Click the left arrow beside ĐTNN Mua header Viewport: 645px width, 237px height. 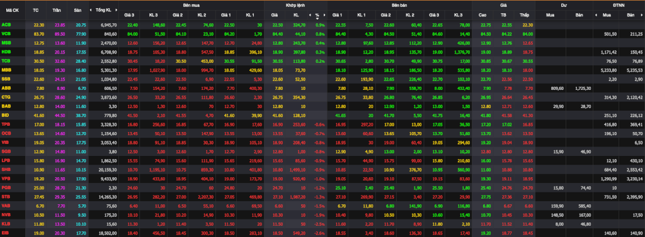point(596,15)
